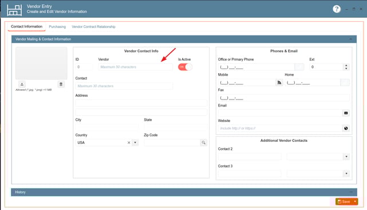
Task: Click the Contact name input field
Action: 124,86
